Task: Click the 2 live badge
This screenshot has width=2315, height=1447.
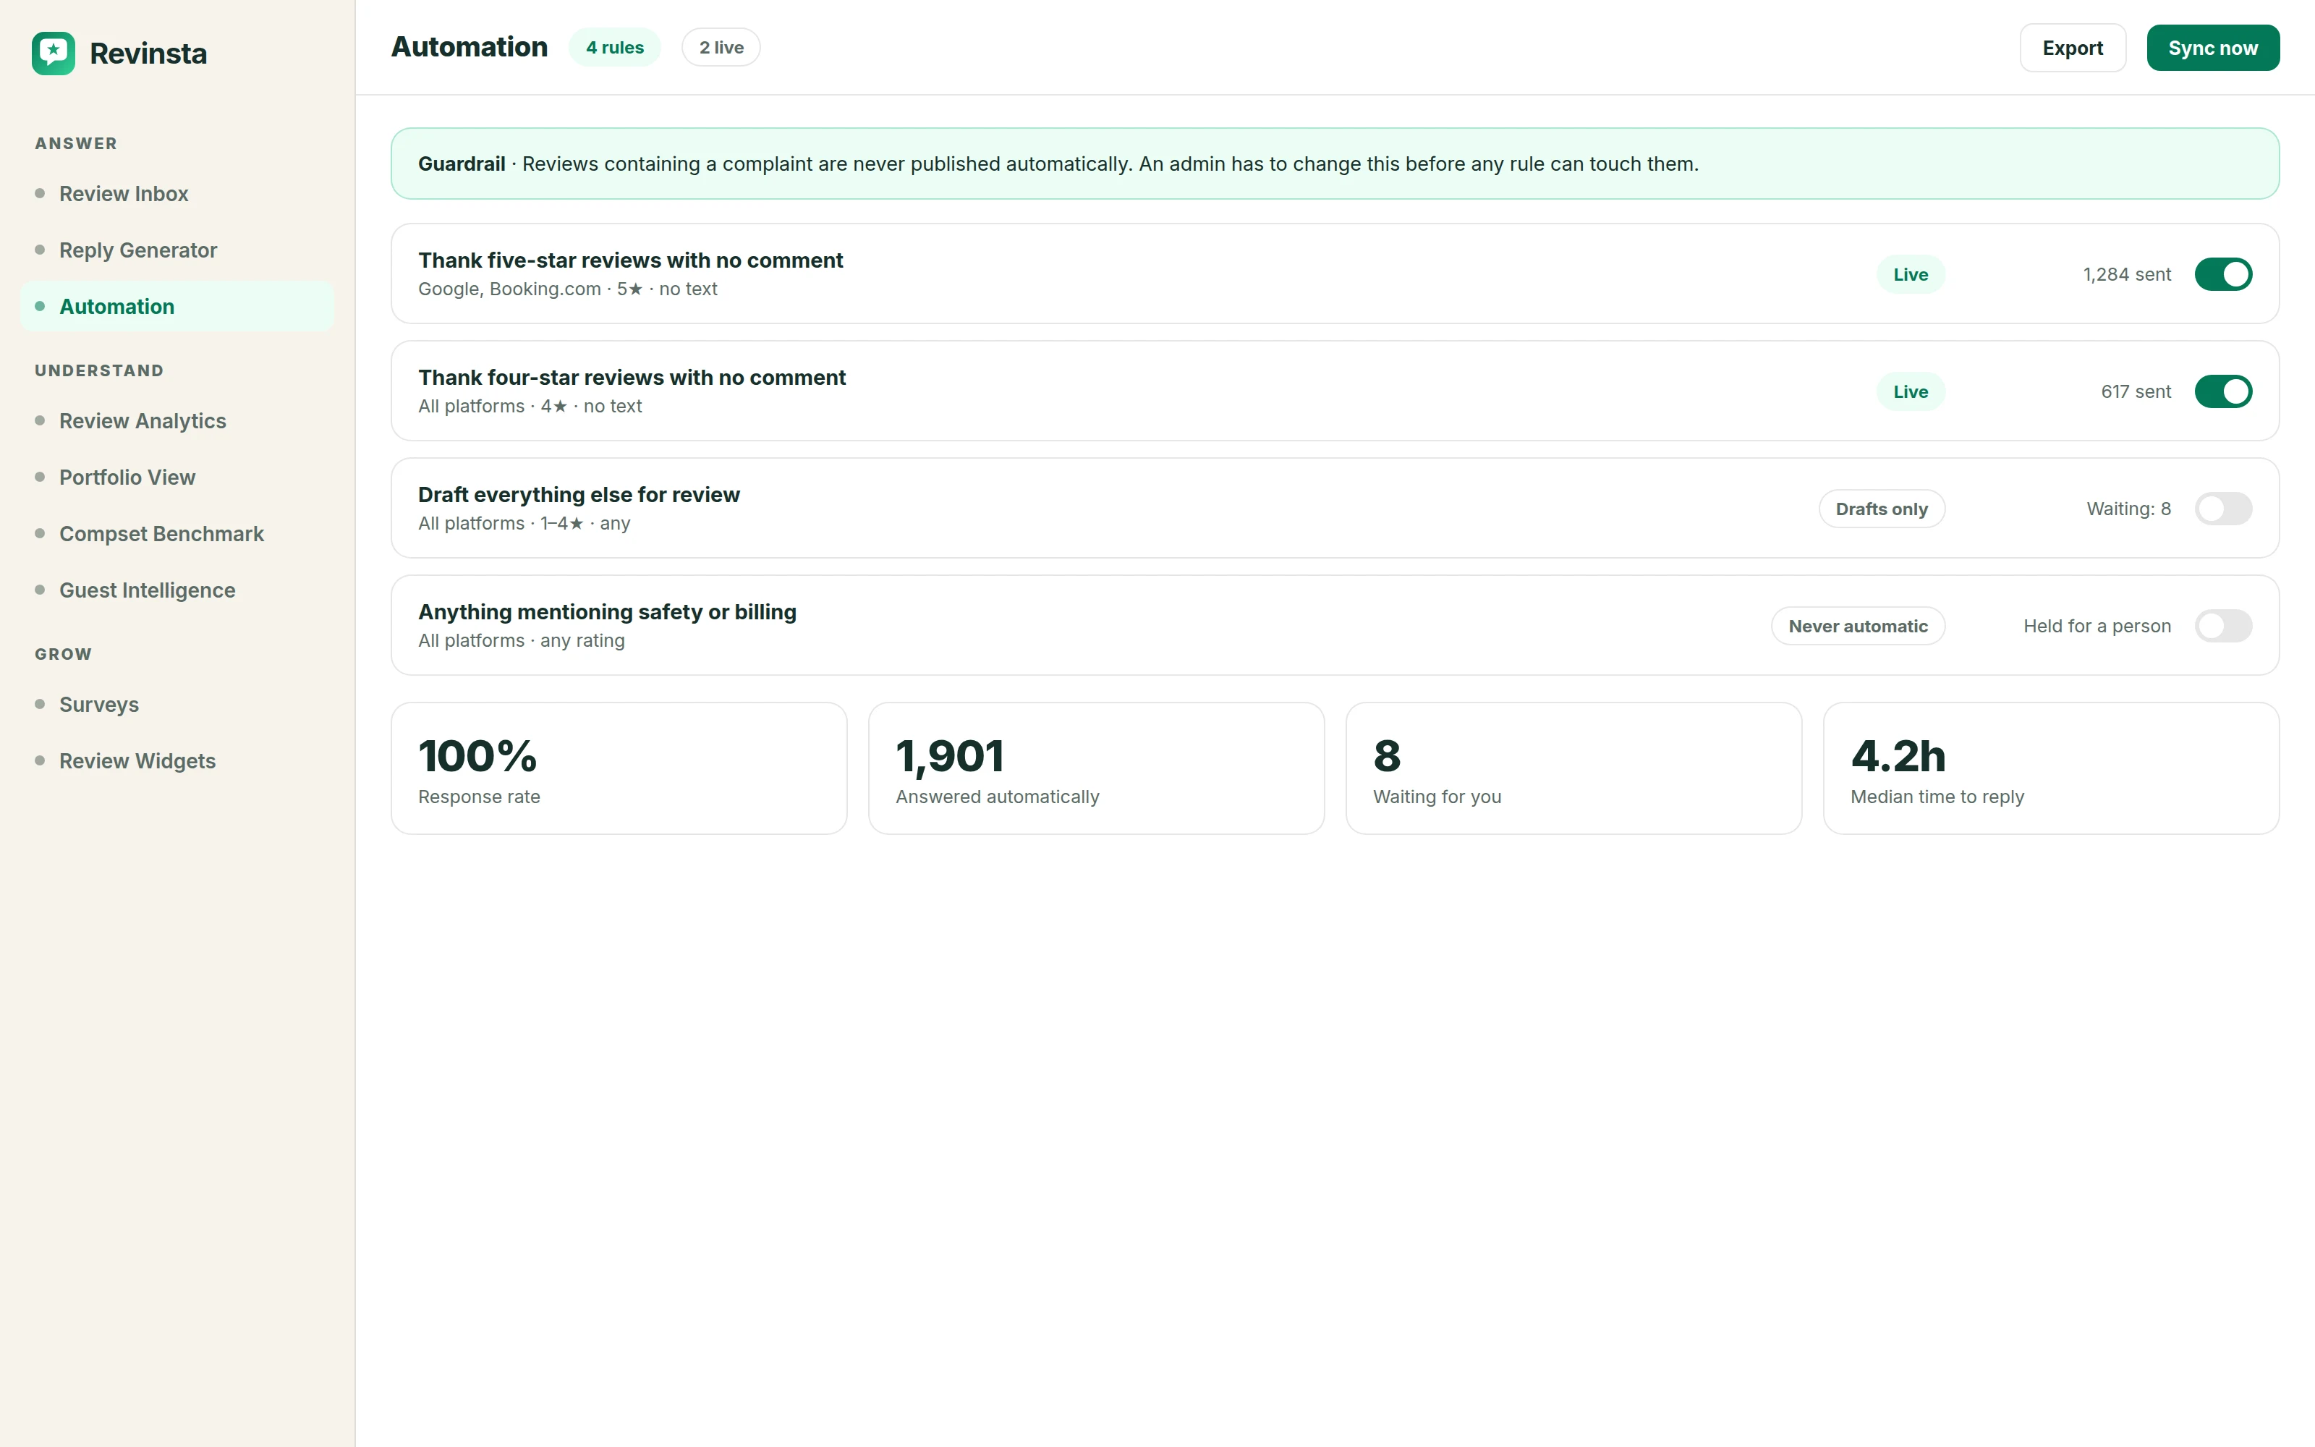Action: pos(721,48)
